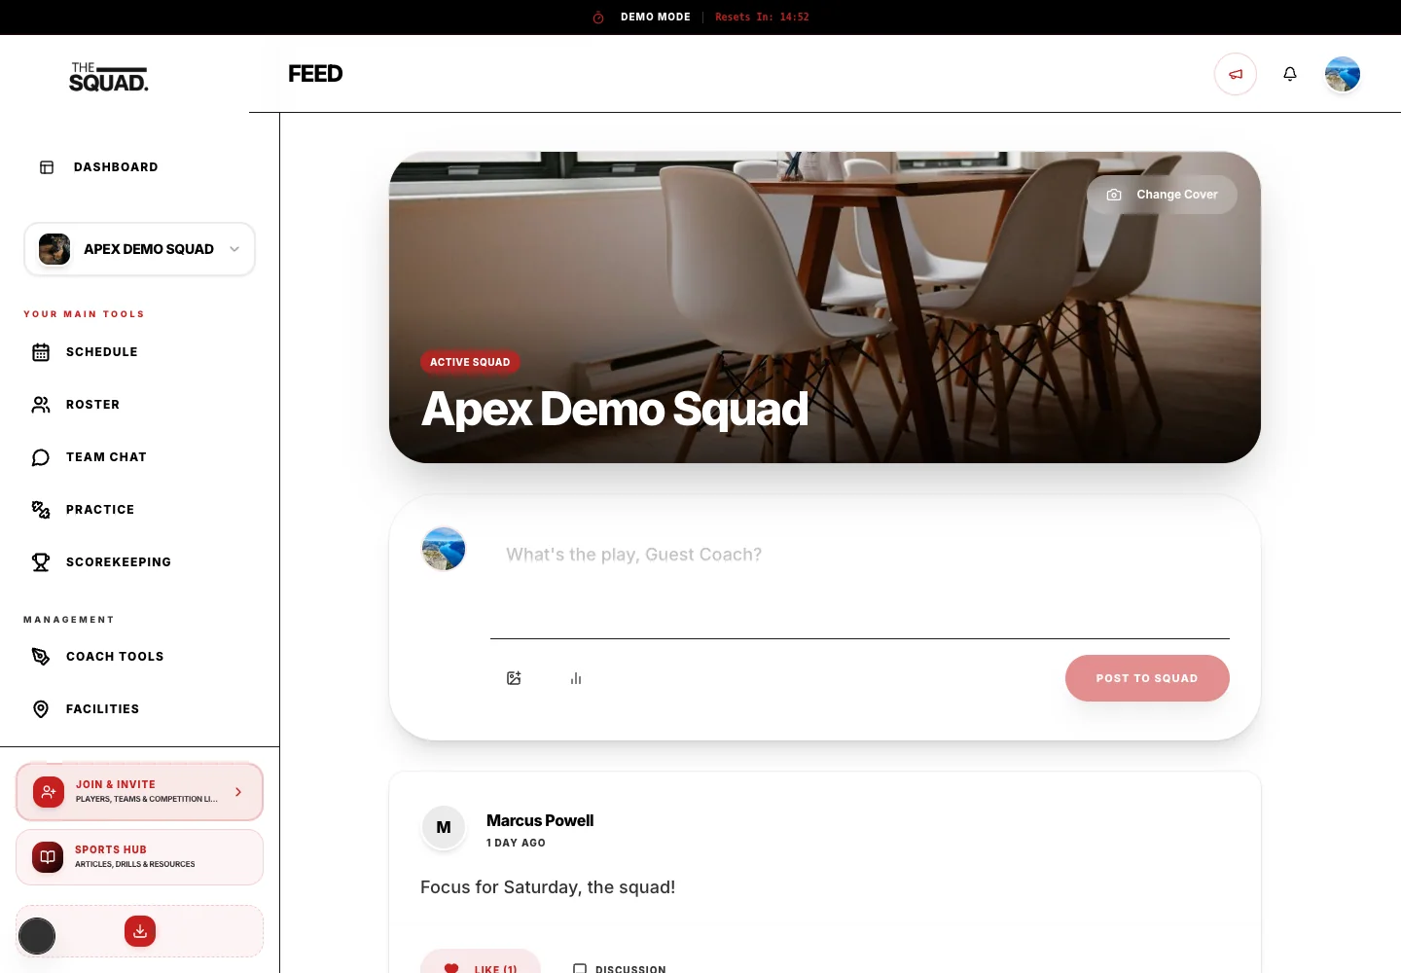Click the Marcus Powell author name
This screenshot has height=973, width=1401.
(x=540, y=820)
